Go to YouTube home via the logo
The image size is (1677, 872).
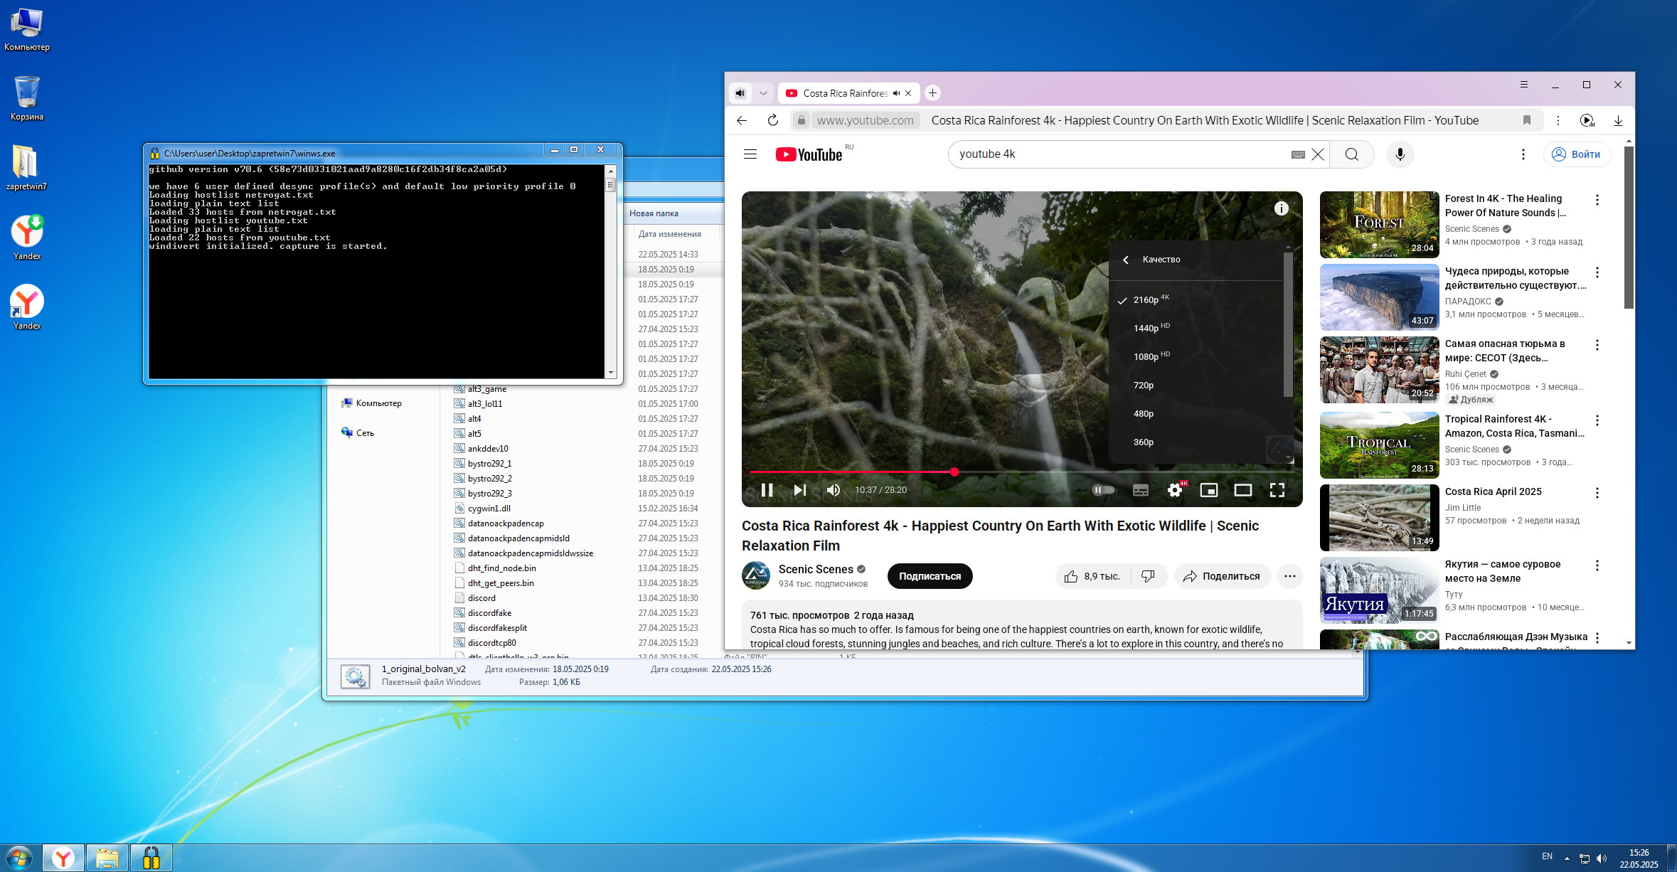click(x=809, y=154)
